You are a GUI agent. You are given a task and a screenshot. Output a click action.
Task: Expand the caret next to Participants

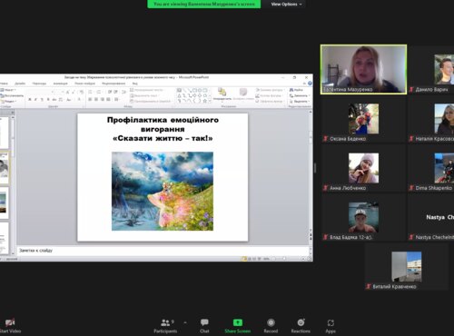[185, 323]
